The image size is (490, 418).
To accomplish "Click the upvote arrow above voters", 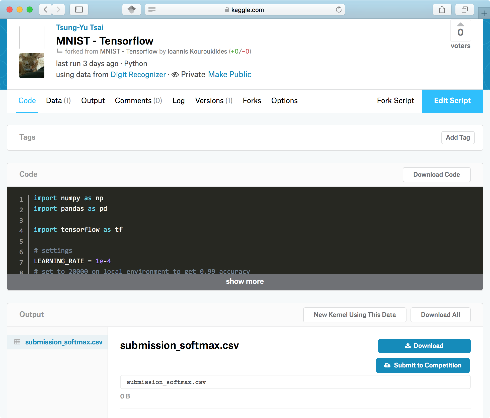I will click(x=460, y=25).
